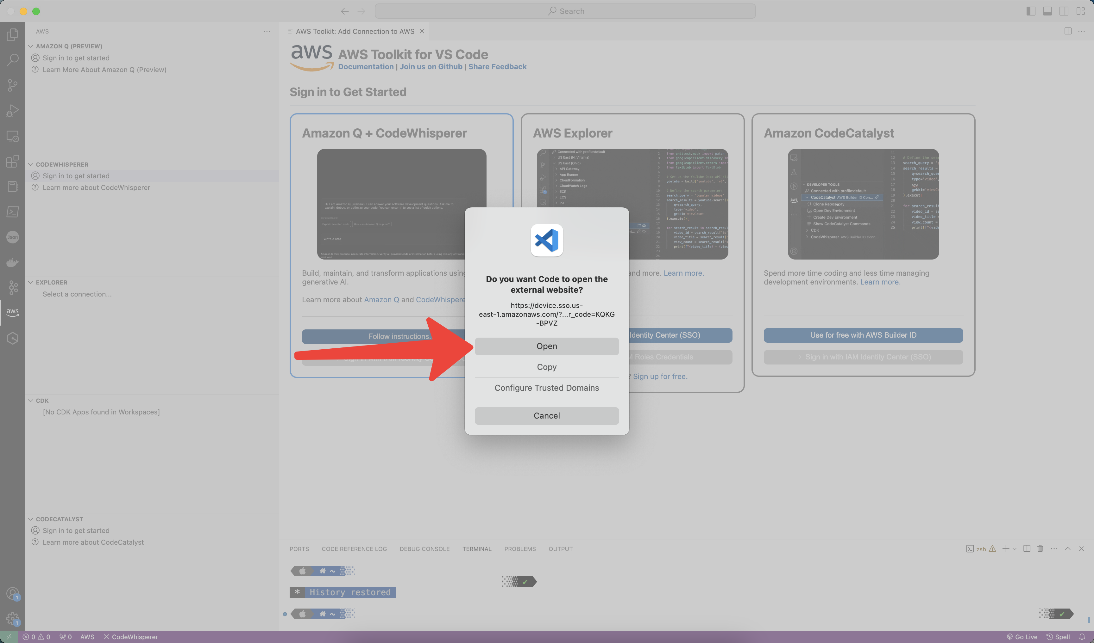Open the Search view in activity bar

pos(13,59)
